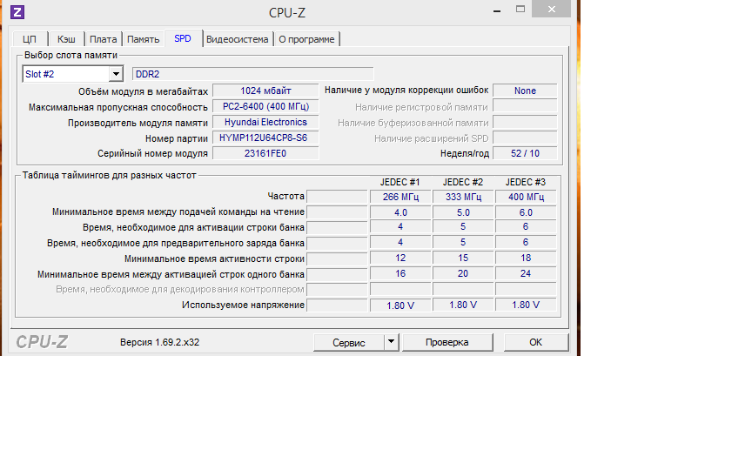Click the Частота row label
Viewport: 752px width, 470px height.
pyautogui.click(x=285, y=196)
